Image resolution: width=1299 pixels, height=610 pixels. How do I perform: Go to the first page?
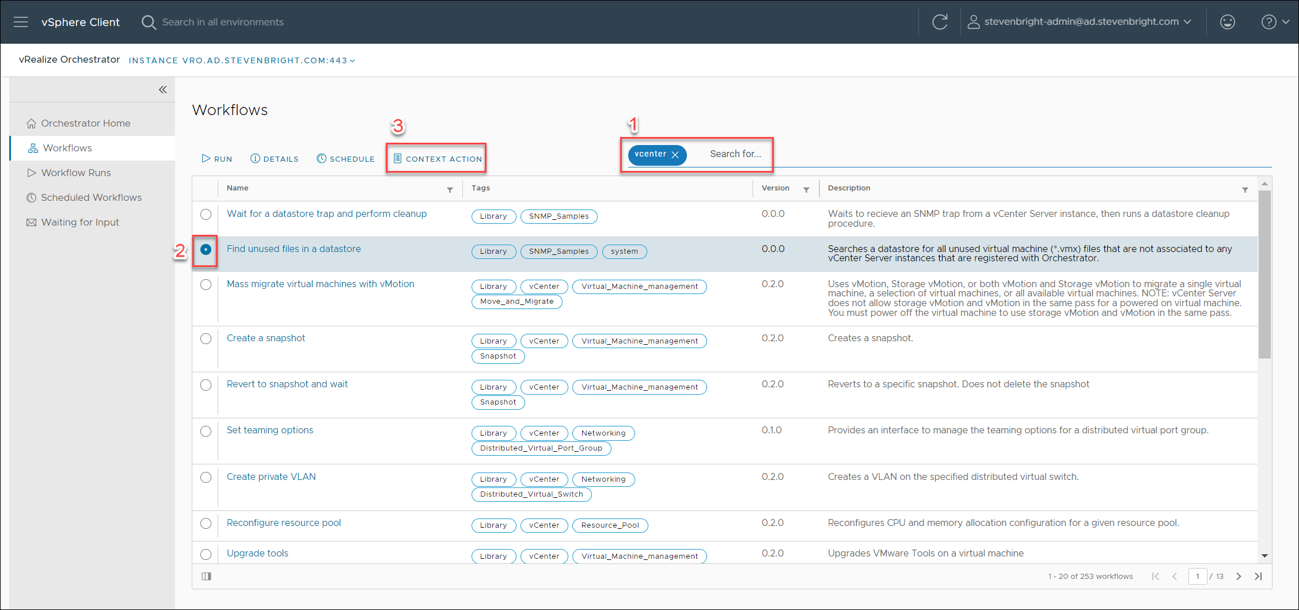pos(1155,576)
